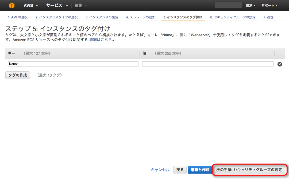
Task: Jump to 6. セキュリティグループの設定 step
Action: click(x=233, y=17)
